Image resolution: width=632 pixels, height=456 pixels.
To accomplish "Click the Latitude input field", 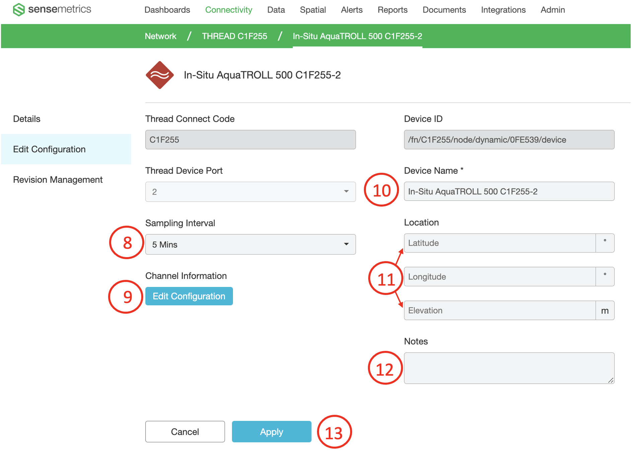I will click(x=500, y=243).
